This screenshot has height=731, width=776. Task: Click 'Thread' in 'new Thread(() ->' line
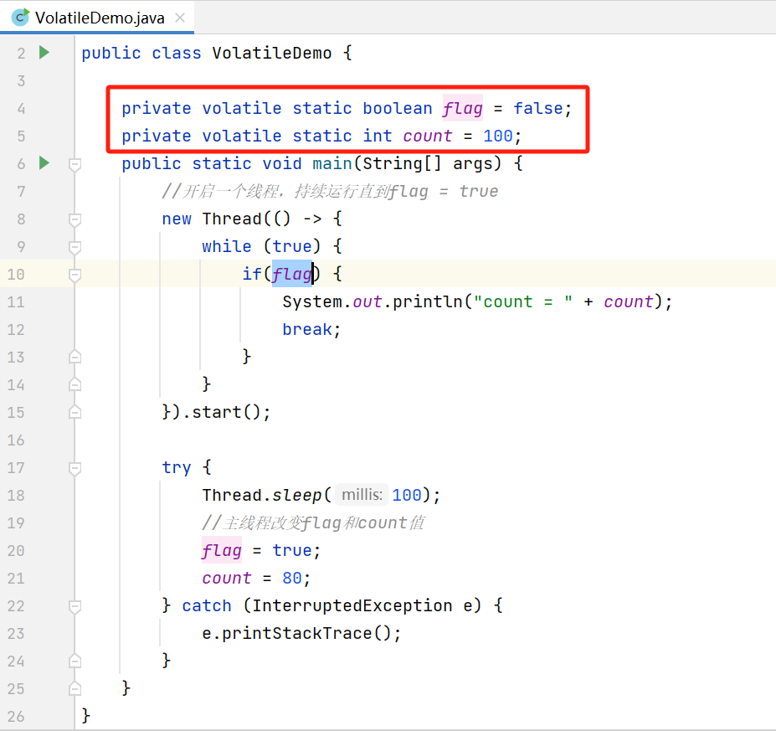tap(232, 219)
